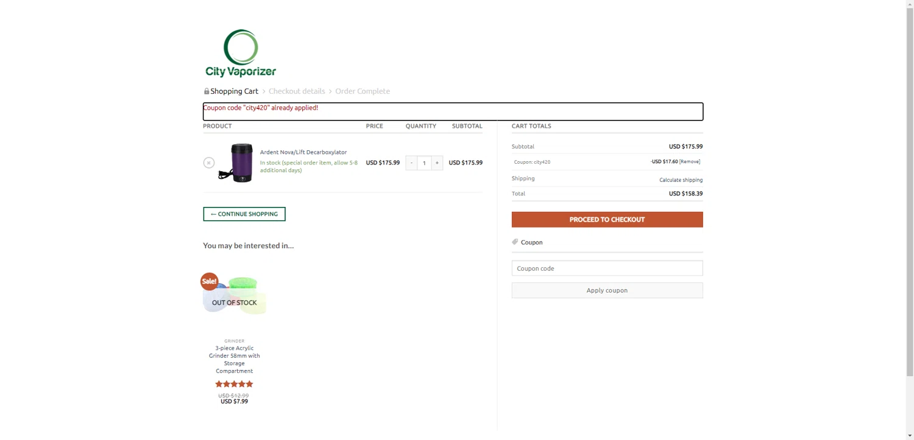Click the City Vaporizer logo
Screen dimensions: 914x440
tap(241, 54)
